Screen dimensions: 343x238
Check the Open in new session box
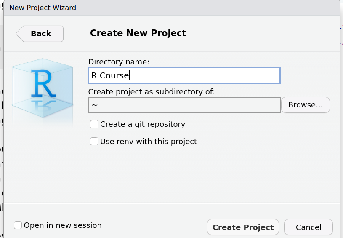(x=18, y=225)
